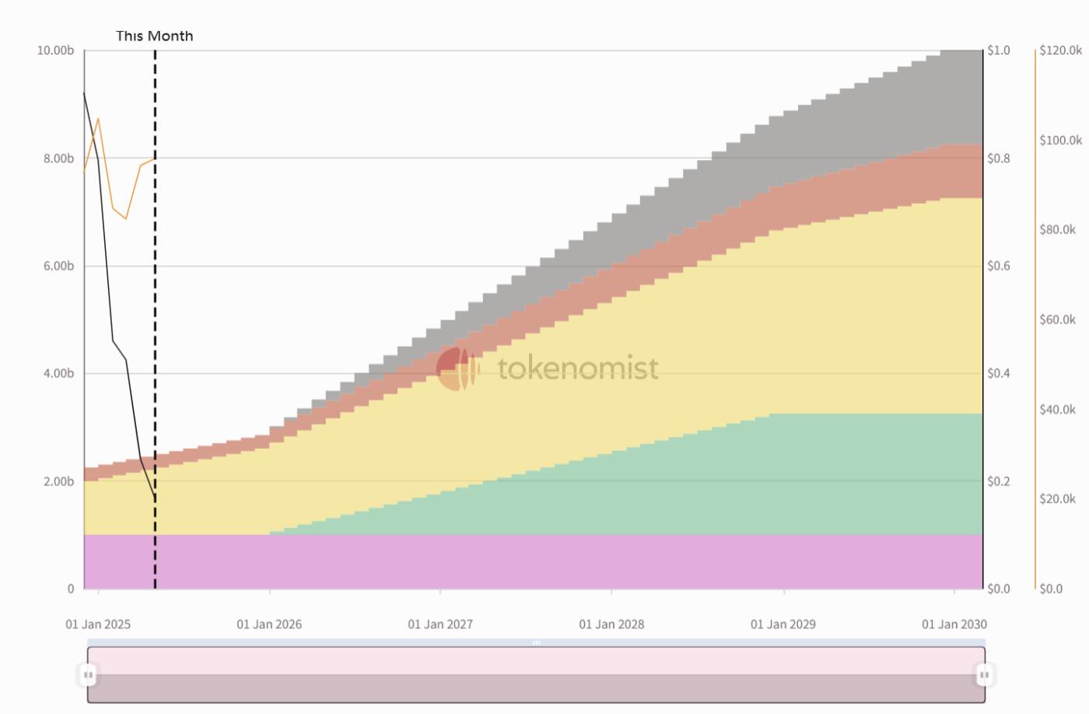Click the small grip icon above the range slider
The image size is (1089, 714).
click(536, 642)
